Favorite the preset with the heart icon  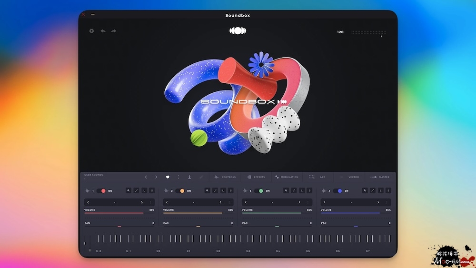[x=168, y=177]
